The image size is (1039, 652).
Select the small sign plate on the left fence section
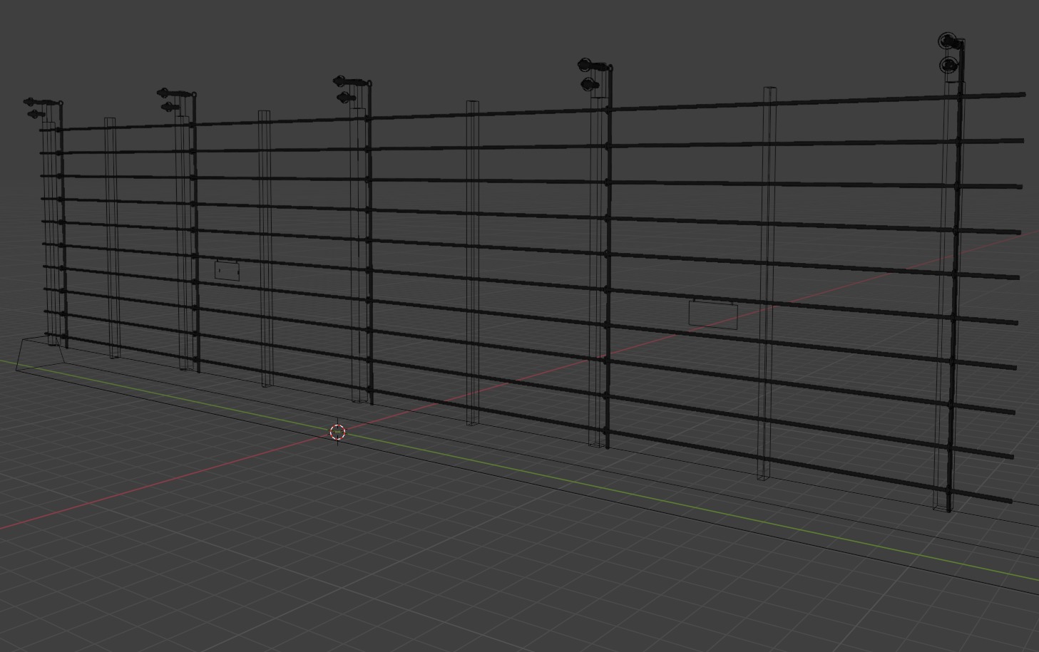(x=227, y=271)
